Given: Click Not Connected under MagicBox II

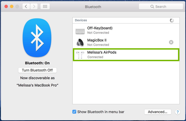Looking at the screenshot, I should (98, 45).
